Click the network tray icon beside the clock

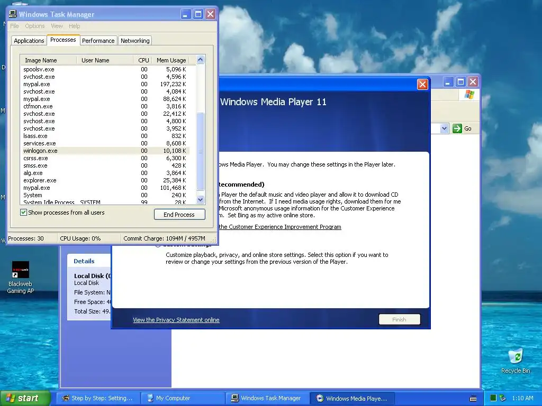[502, 398]
